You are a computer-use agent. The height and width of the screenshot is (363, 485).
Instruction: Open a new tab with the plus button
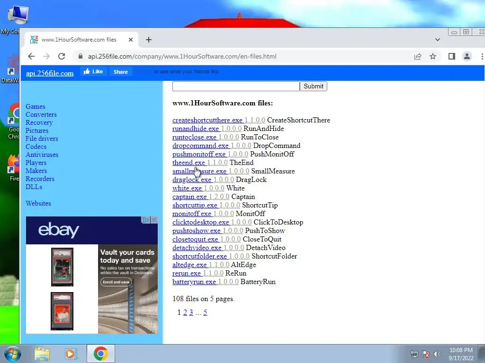click(148, 40)
